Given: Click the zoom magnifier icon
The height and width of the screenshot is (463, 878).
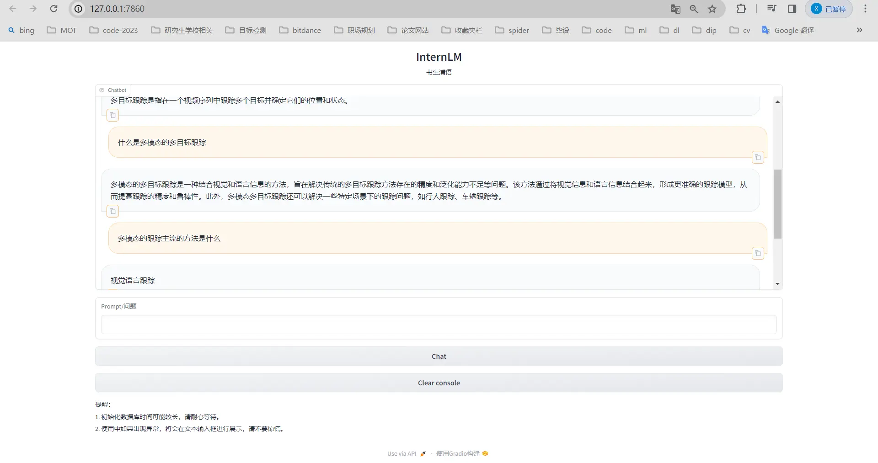Looking at the screenshot, I should [694, 9].
